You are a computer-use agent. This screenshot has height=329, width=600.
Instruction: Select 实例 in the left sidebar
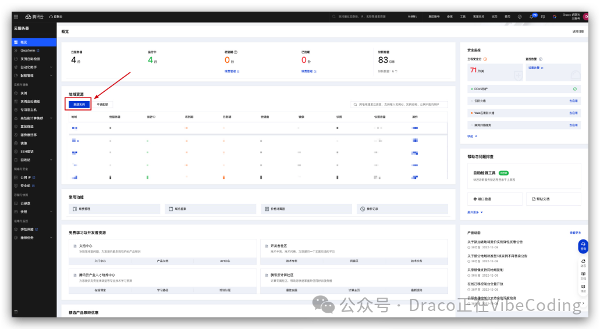pos(24,93)
